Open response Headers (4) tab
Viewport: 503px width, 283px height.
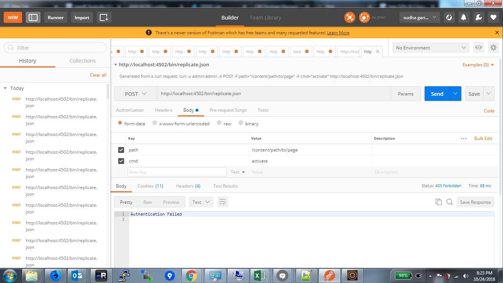(x=188, y=186)
